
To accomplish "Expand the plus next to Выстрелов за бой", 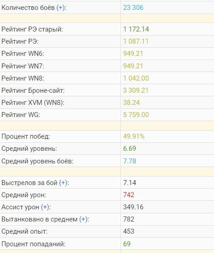I will pos(63,183).
